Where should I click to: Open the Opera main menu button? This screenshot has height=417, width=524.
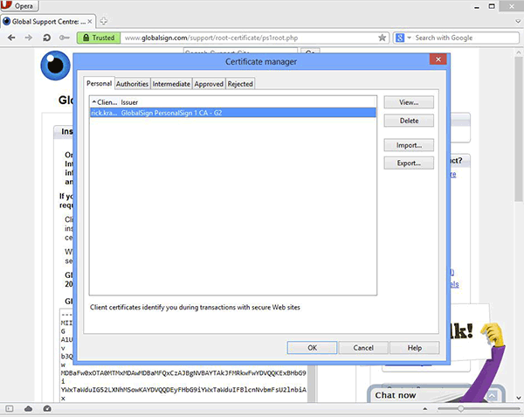(x=19, y=6)
